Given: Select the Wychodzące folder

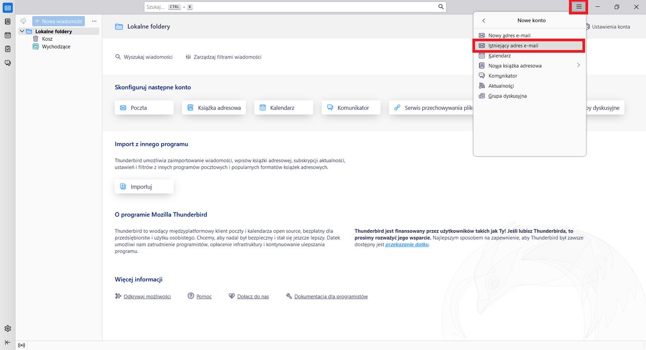Looking at the screenshot, I should pyautogui.click(x=56, y=47).
